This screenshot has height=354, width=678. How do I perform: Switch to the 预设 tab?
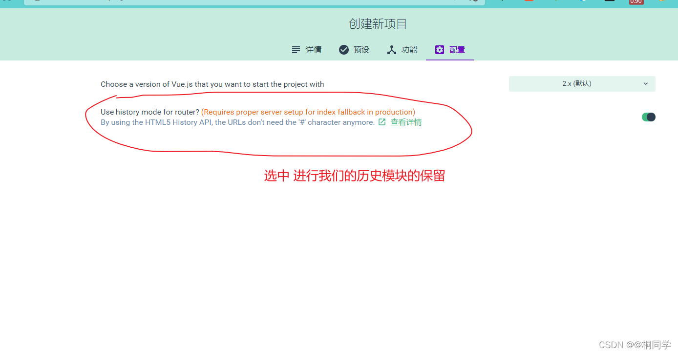tap(354, 50)
